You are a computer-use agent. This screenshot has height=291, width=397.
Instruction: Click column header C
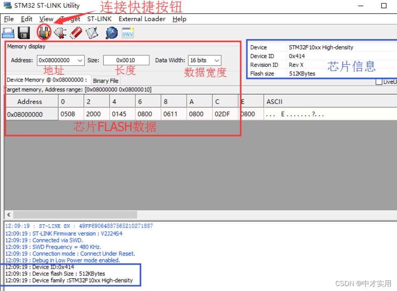pos(225,102)
